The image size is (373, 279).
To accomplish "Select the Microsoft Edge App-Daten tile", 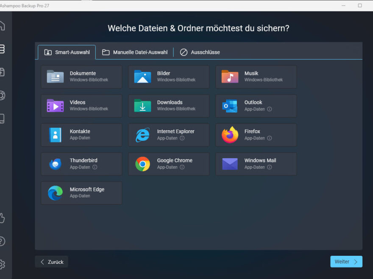I will (81, 193).
